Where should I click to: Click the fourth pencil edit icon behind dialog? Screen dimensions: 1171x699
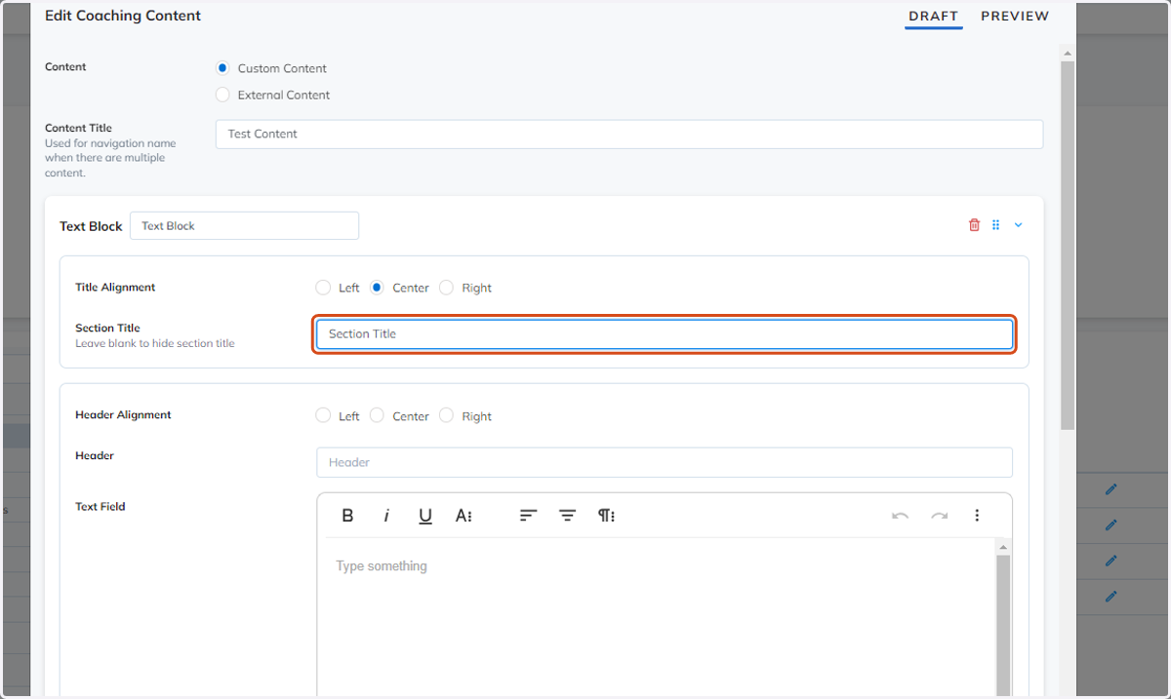1110,596
